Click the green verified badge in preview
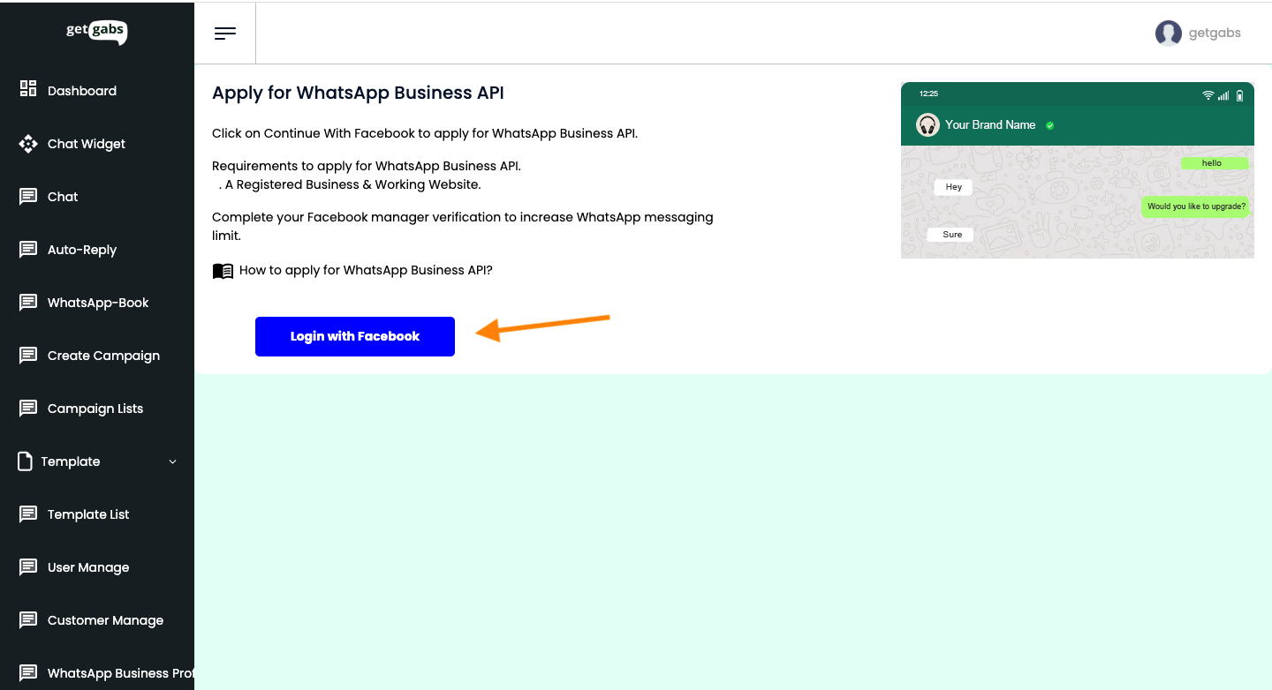The width and height of the screenshot is (1272, 690). (x=1049, y=125)
